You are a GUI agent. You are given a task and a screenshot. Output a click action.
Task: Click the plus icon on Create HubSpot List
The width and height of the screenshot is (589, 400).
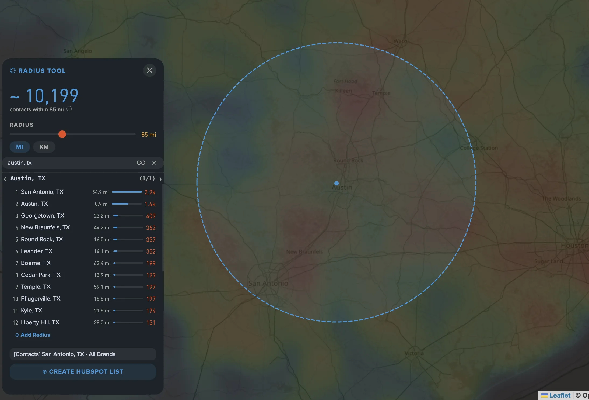(x=45, y=371)
